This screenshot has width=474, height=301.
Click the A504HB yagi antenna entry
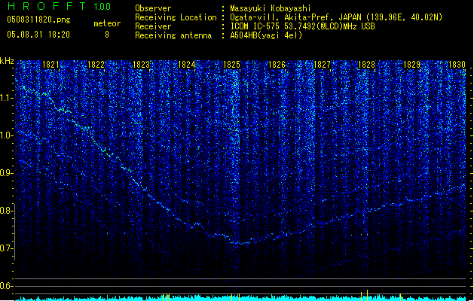pyautogui.click(x=268, y=35)
